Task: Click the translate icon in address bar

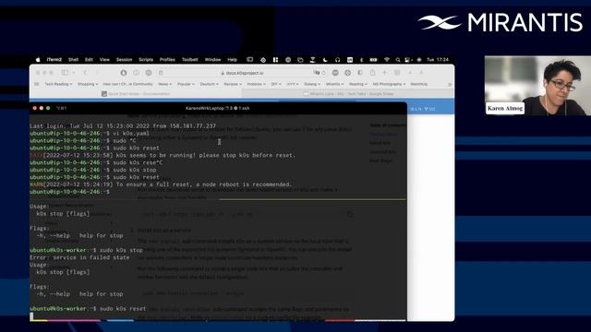Action: pyautogui.click(x=317, y=73)
